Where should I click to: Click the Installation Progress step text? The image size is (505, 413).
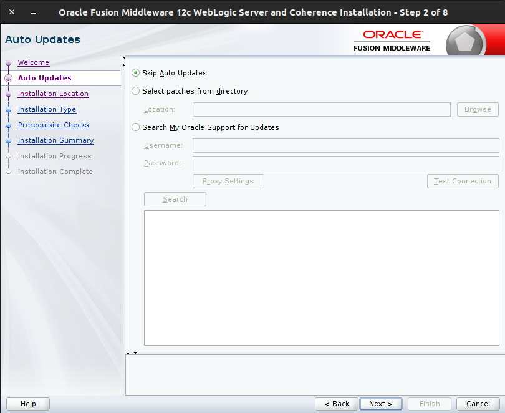[x=55, y=156]
